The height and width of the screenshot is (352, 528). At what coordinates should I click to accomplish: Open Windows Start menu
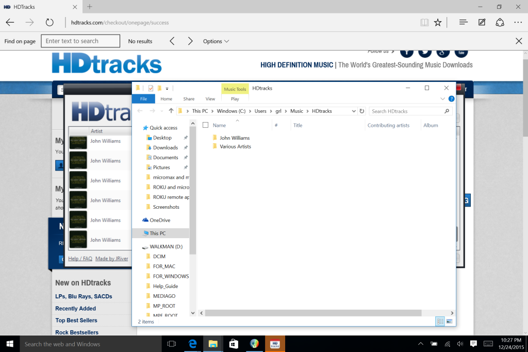click(x=10, y=344)
